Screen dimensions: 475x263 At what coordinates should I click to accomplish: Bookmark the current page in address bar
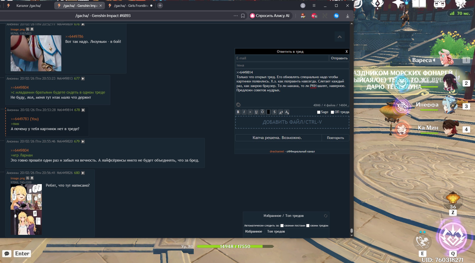pyautogui.click(x=243, y=16)
